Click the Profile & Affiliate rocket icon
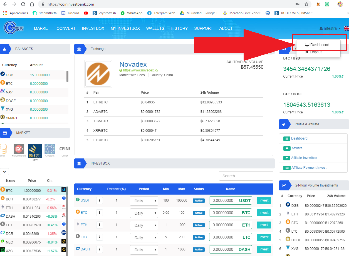This screenshot has height=256, width=349. [284, 124]
